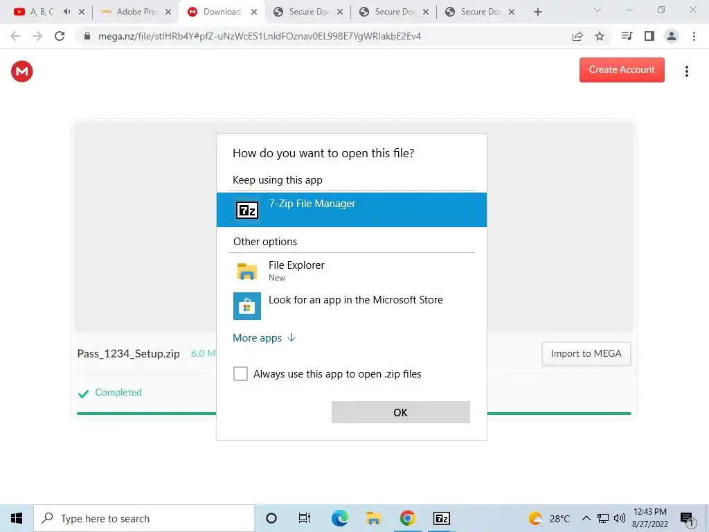Enable Always use this app checkbox
Viewport: 709px width, 532px height.
click(x=240, y=373)
